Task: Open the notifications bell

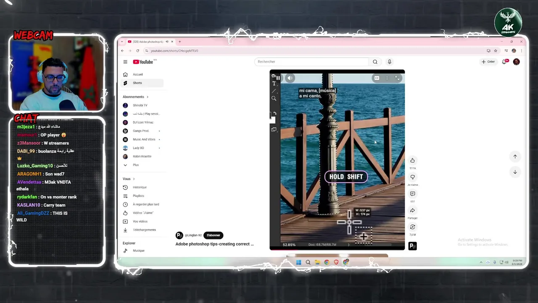Action: click(x=505, y=62)
